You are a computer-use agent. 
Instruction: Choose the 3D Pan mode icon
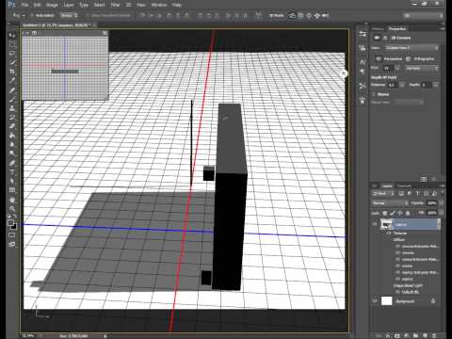[x=309, y=15]
